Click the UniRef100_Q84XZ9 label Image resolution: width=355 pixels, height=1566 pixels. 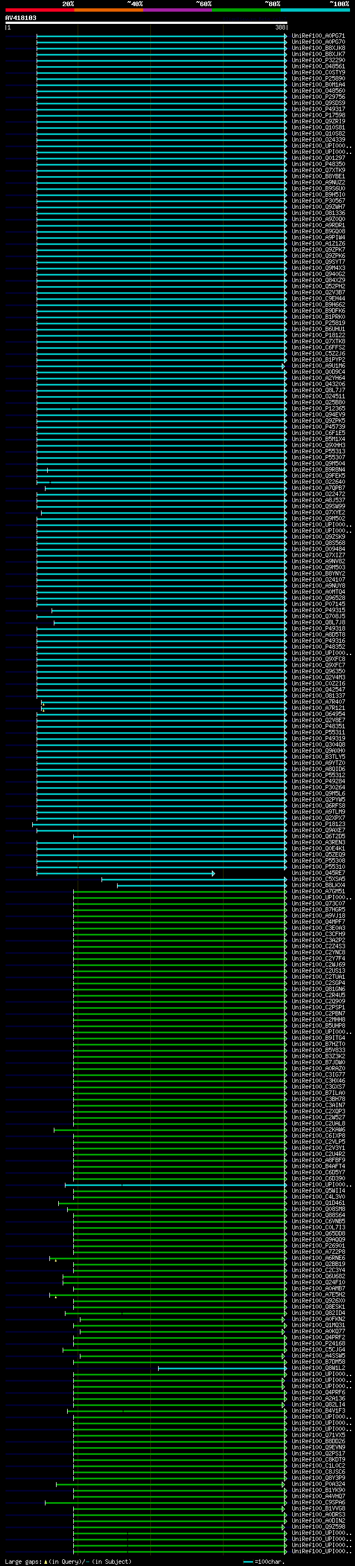tap(318, 280)
